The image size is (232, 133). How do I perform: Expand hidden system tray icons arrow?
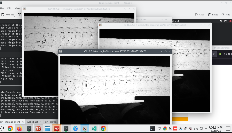click(206, 129)
